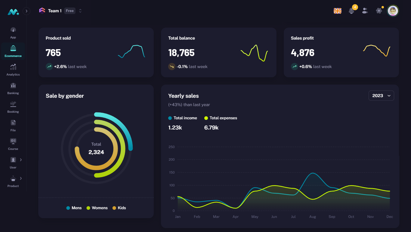Image resolution: width=411 pixels, height=232 pixels.
Task: Select the Ecommerce menu label
Action: 13,56
